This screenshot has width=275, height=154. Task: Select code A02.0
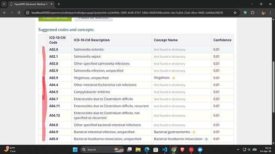tap(53, 50)
